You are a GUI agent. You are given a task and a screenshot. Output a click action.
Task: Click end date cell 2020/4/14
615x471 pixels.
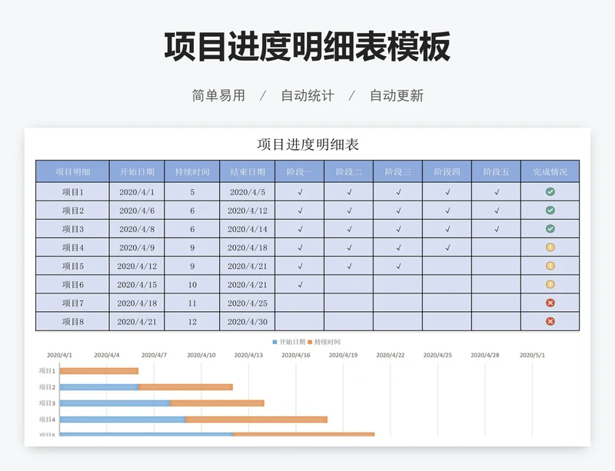[x=248, y=229]
